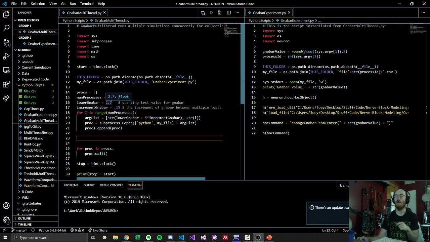Open the Live Share activity bar icon
The image size is (430, 242).
(x=6, y=98)
